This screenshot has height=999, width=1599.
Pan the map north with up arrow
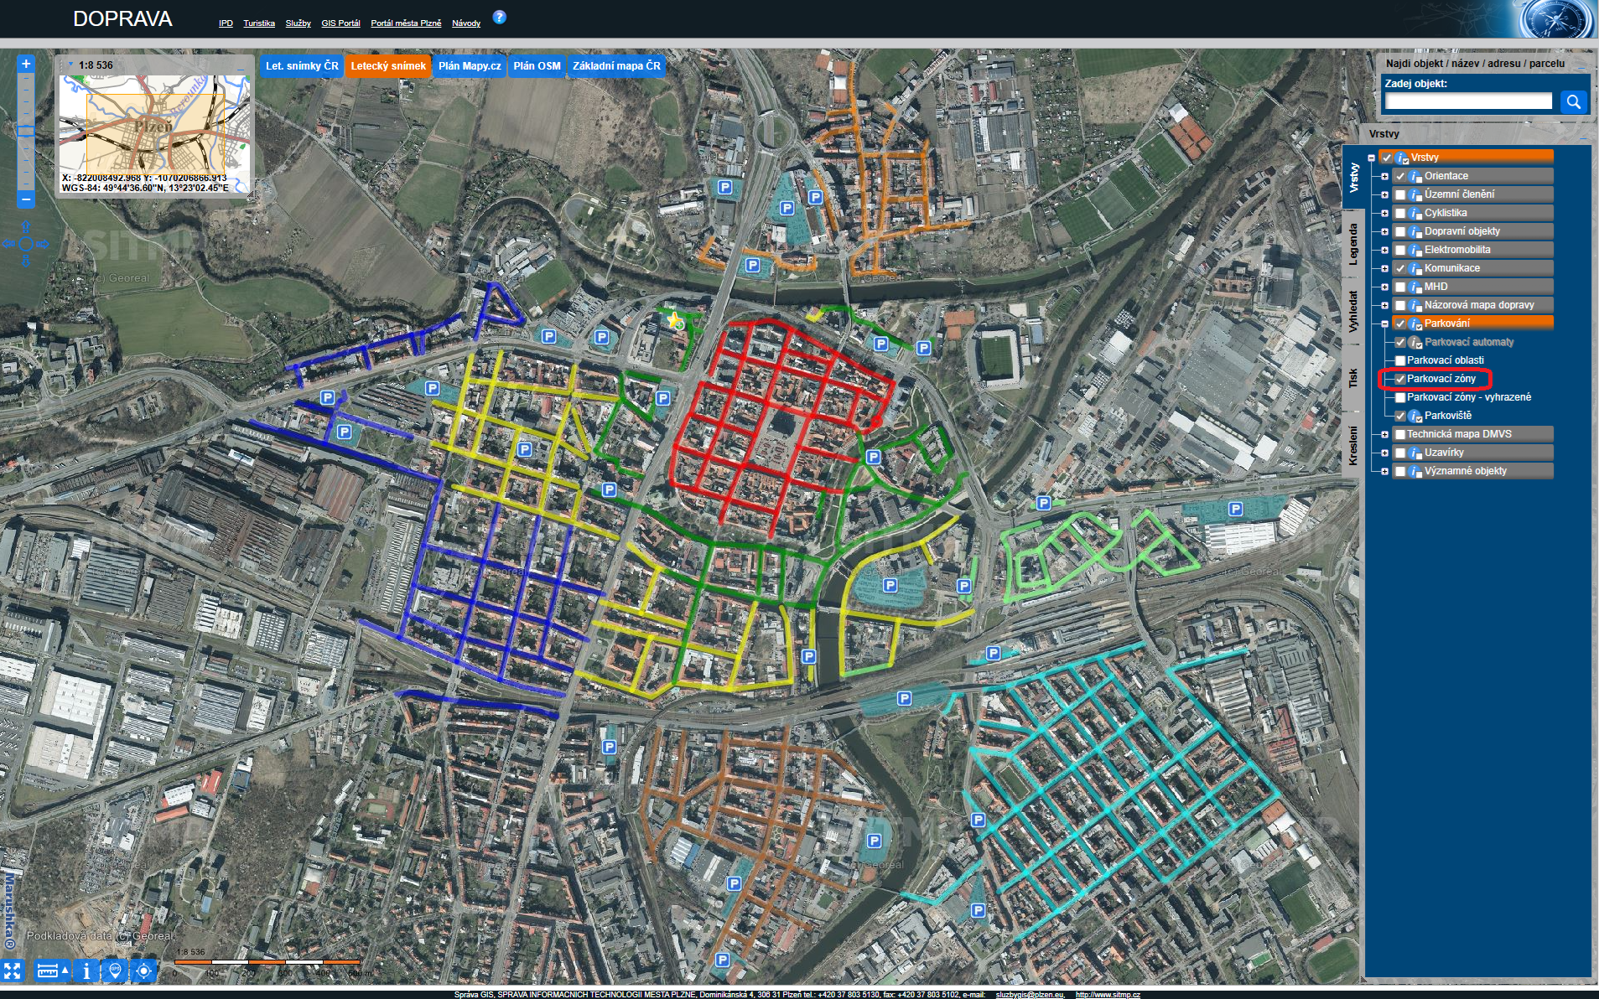pos(26,227)
